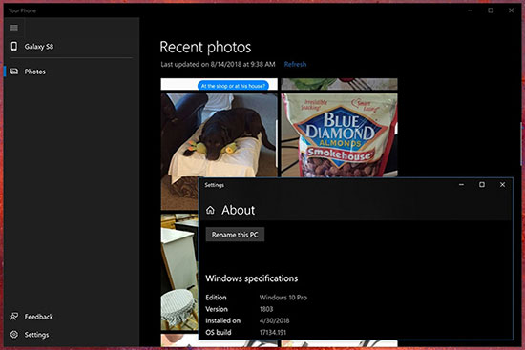
Task: Click the Your Phone vertical scrollbar
Action: pos(520,144)
